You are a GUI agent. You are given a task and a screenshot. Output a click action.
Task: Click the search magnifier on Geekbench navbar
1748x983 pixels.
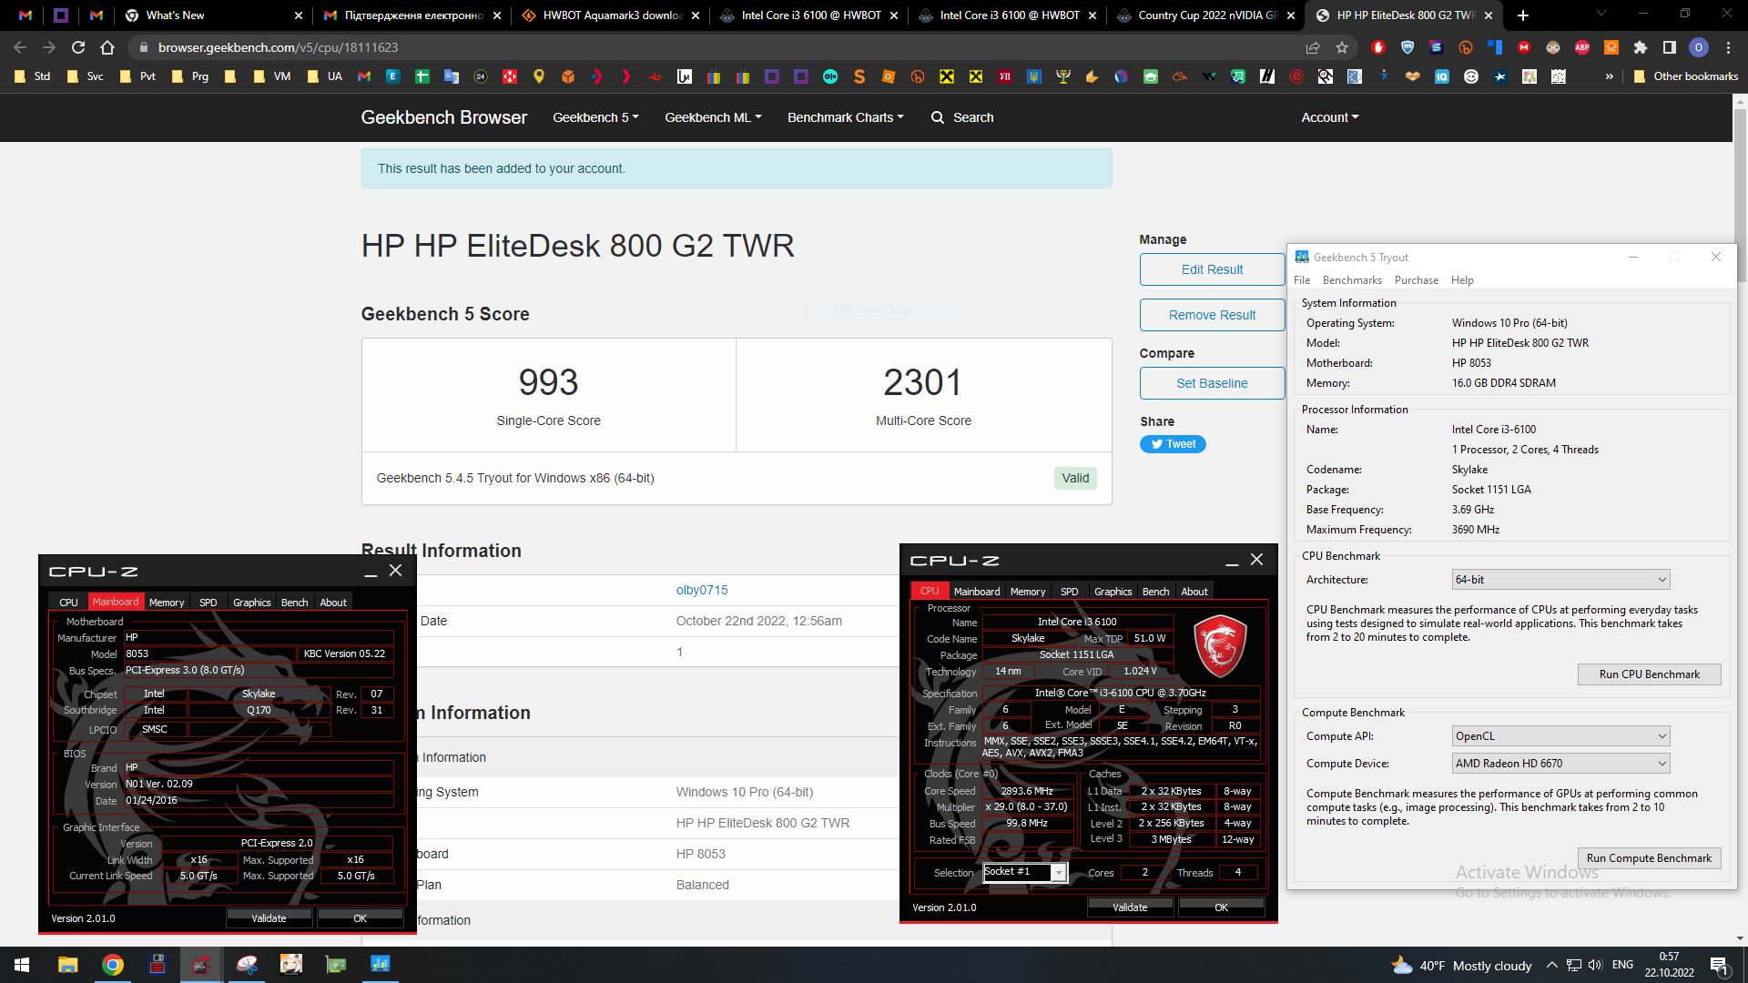[938, 117]
